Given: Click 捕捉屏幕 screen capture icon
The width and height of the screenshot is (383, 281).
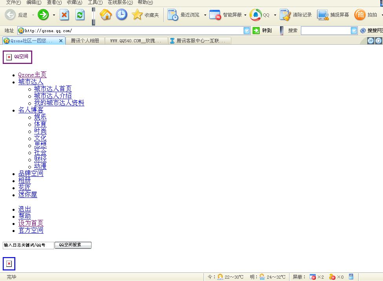Looking at the screenshot, I should (323, 15).
